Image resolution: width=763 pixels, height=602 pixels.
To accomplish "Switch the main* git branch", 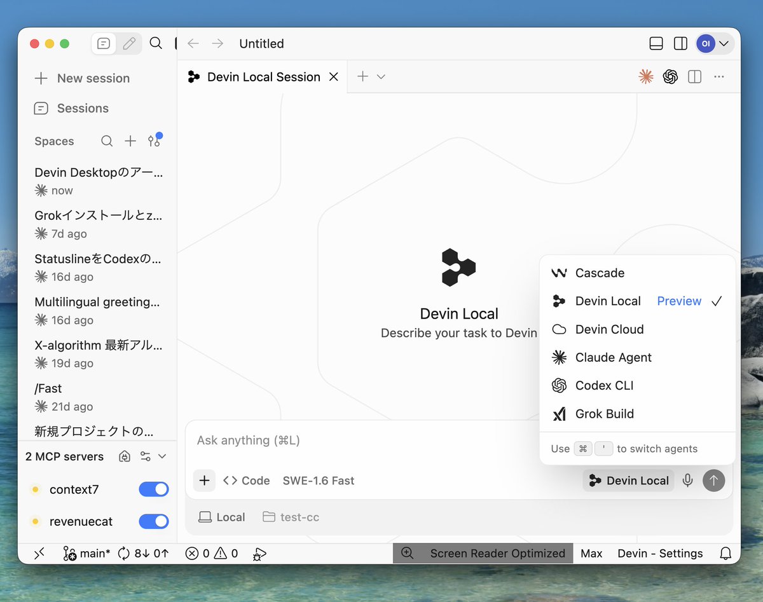I will click(x=86, y=554).
